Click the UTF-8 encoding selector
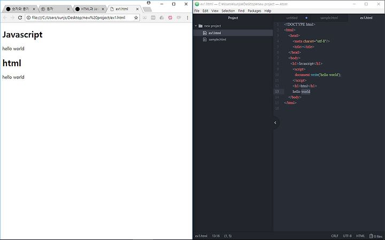Screen dimensions: 385x240 coord(347,236)
